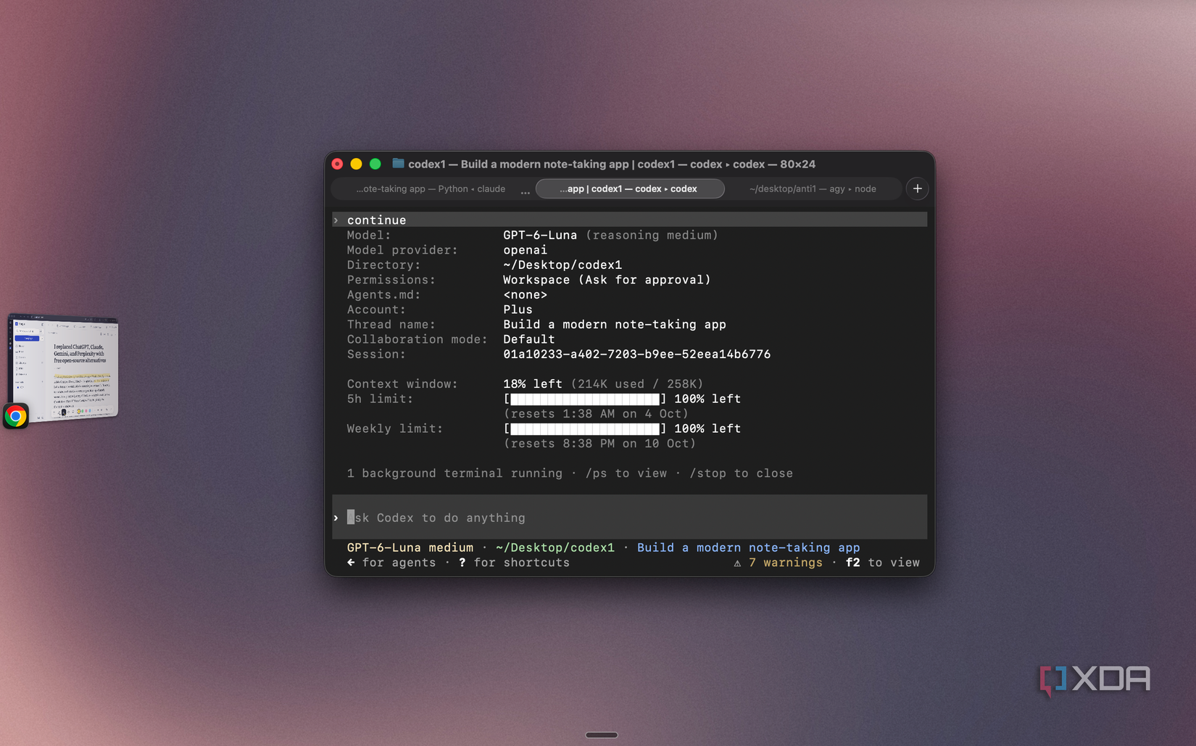Click the ~/Desktop/codex1 directory value

click(562, 265)
